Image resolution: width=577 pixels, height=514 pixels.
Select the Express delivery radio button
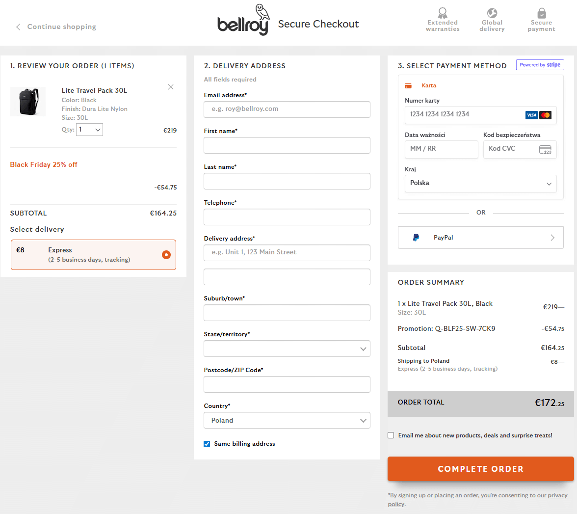click(x=166, y=255)
